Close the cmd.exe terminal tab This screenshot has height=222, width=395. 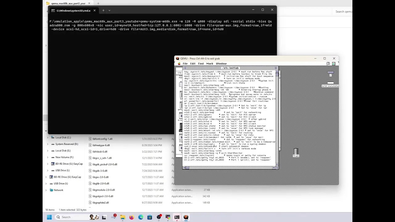(x=94, y=10)
